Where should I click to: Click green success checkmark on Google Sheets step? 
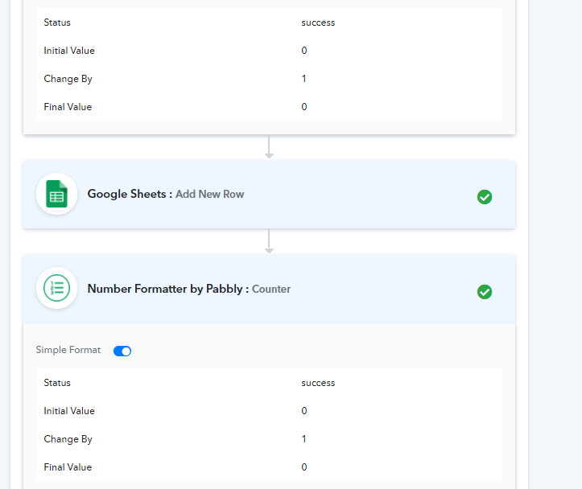[x=485, y=197]
